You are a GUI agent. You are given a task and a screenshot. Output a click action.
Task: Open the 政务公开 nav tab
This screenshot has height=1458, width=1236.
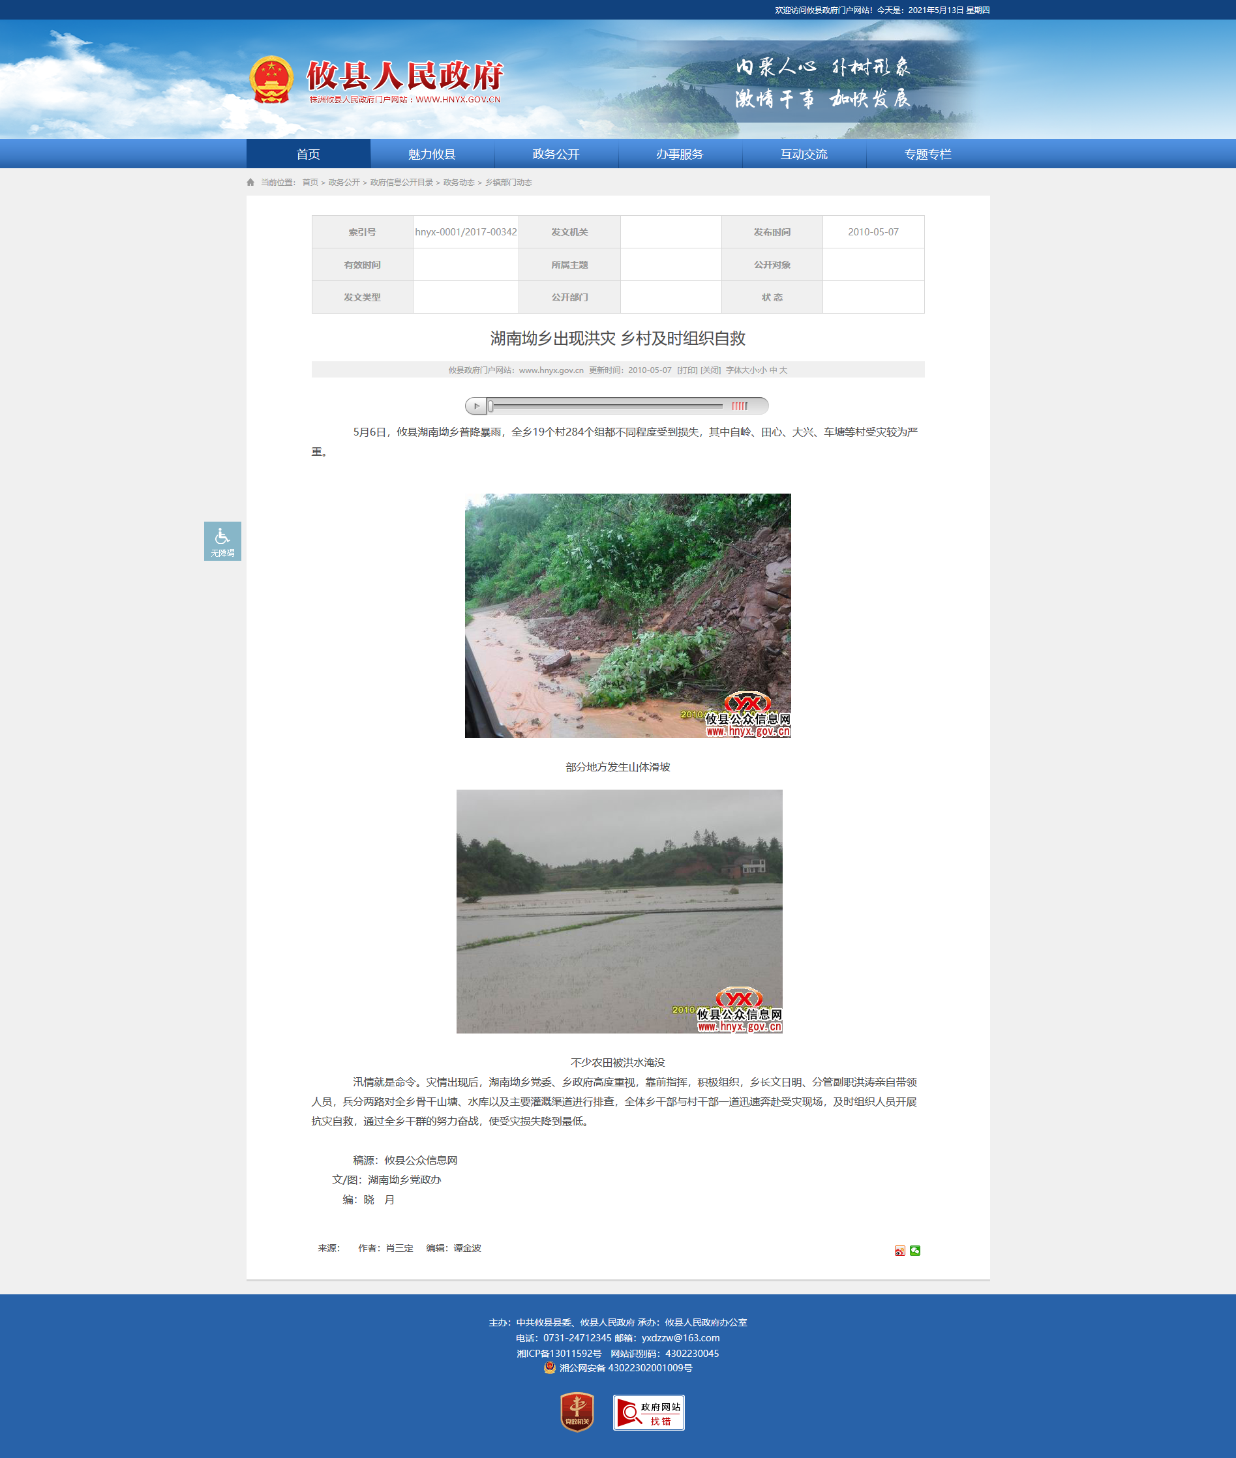pyautogui.click(x=556, y=154)
